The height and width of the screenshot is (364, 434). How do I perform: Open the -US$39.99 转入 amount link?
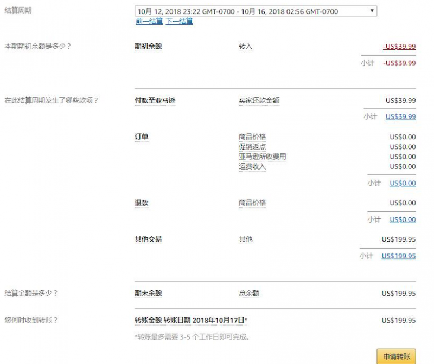pyautogui.click(x=399, y=46)
